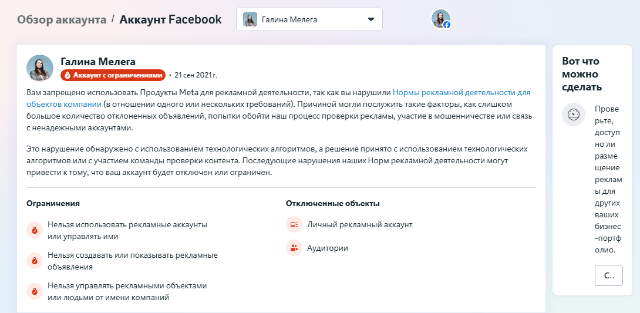Click the truncated С.. button in side panel
The image size is (640, 313).
pyautogui.click(x=609, y=275)
